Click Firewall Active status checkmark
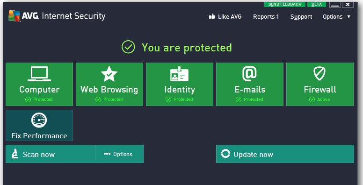363x185 pixels. 312,100
